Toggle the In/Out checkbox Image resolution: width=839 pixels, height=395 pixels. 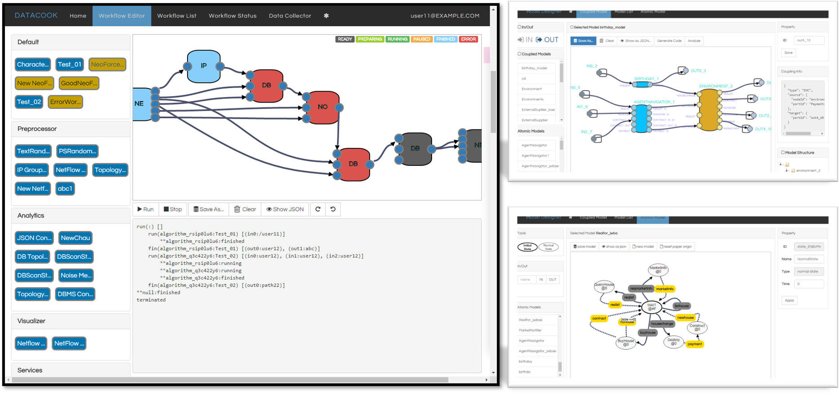click(519, 27)
